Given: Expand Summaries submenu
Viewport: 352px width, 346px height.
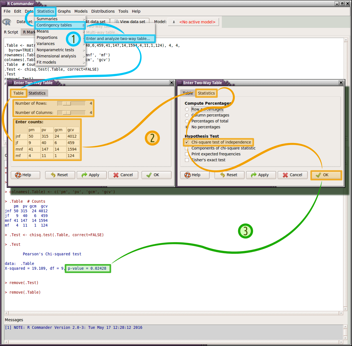Looking at the screenshot, I should [60, 19].
